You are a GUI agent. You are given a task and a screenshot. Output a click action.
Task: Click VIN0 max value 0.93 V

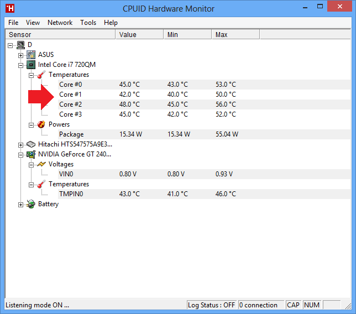(x=224, y=174)
